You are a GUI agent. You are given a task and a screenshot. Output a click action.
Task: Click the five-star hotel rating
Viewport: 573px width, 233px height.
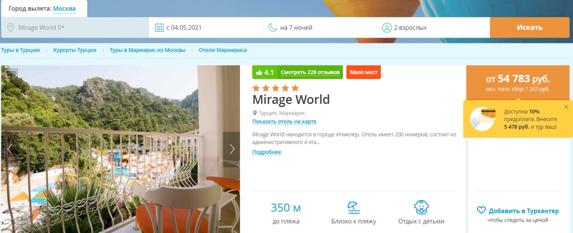tap(275, 88)
